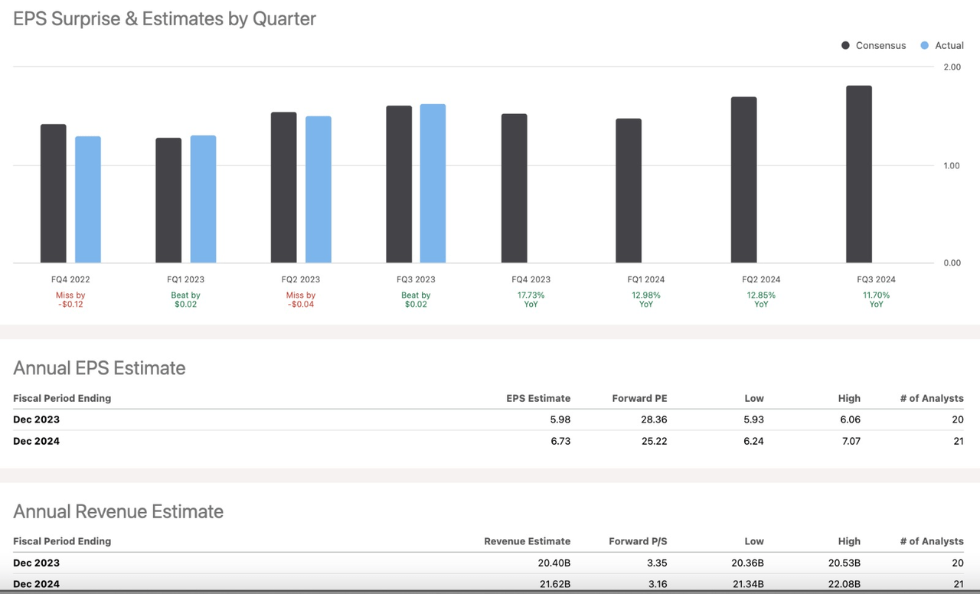Click the 'Annual Revenue Estimate' section heading
980x594 pixels.
coord(118,511)
